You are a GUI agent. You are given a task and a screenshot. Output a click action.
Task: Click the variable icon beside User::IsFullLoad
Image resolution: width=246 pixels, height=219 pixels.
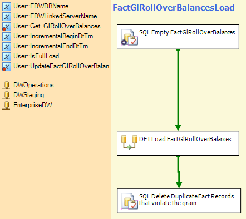point(7,57)
